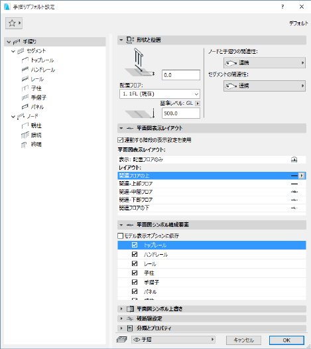The height and width of the screenshot is (349, 311).
Task: Toggle 連動する階段の表示設定を使用 checkbox
Action: 120,140
